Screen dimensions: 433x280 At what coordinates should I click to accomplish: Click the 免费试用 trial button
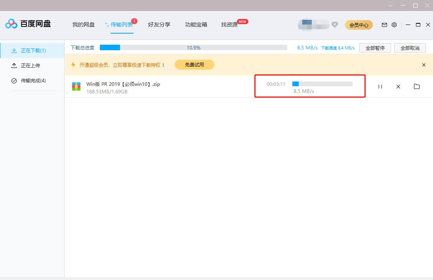[x=195, y=64]
